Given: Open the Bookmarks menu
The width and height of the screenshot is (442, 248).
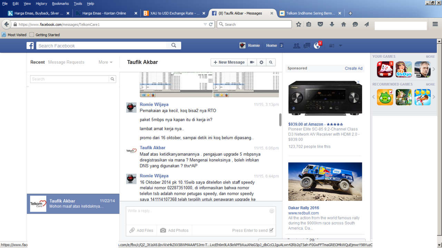Looking at the screenshot, I should pyautogui.click(x=60, y=3).
